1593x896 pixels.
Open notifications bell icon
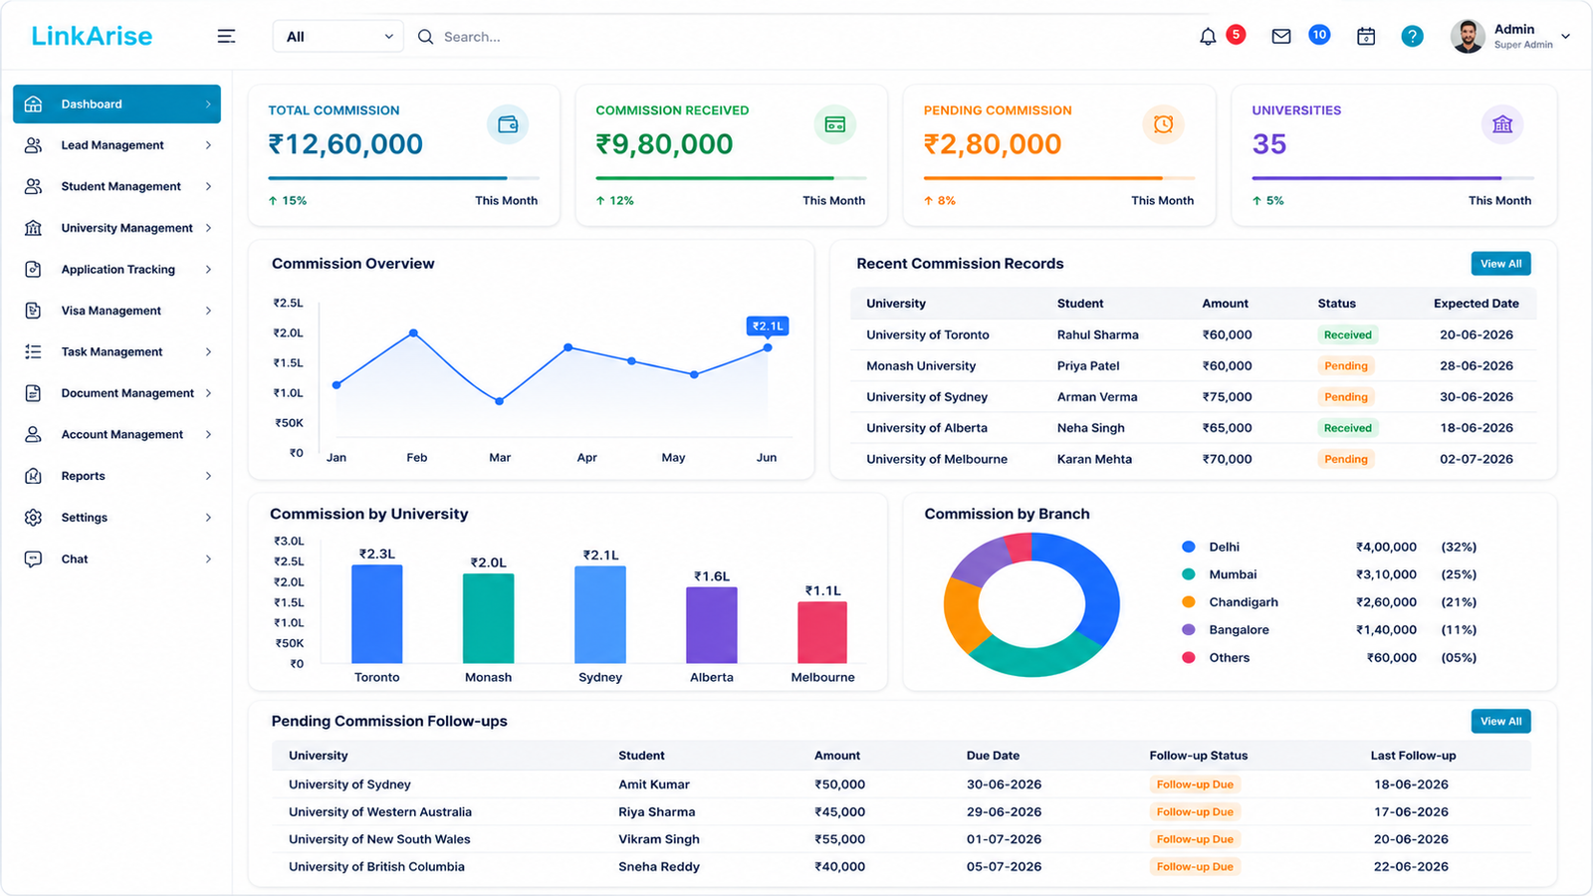coord(1208,37)
